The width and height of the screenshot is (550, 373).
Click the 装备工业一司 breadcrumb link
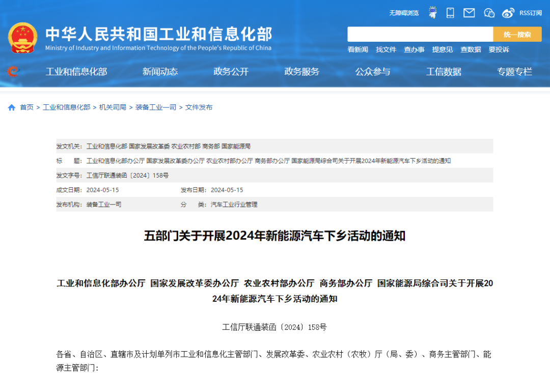coord(156,107)
